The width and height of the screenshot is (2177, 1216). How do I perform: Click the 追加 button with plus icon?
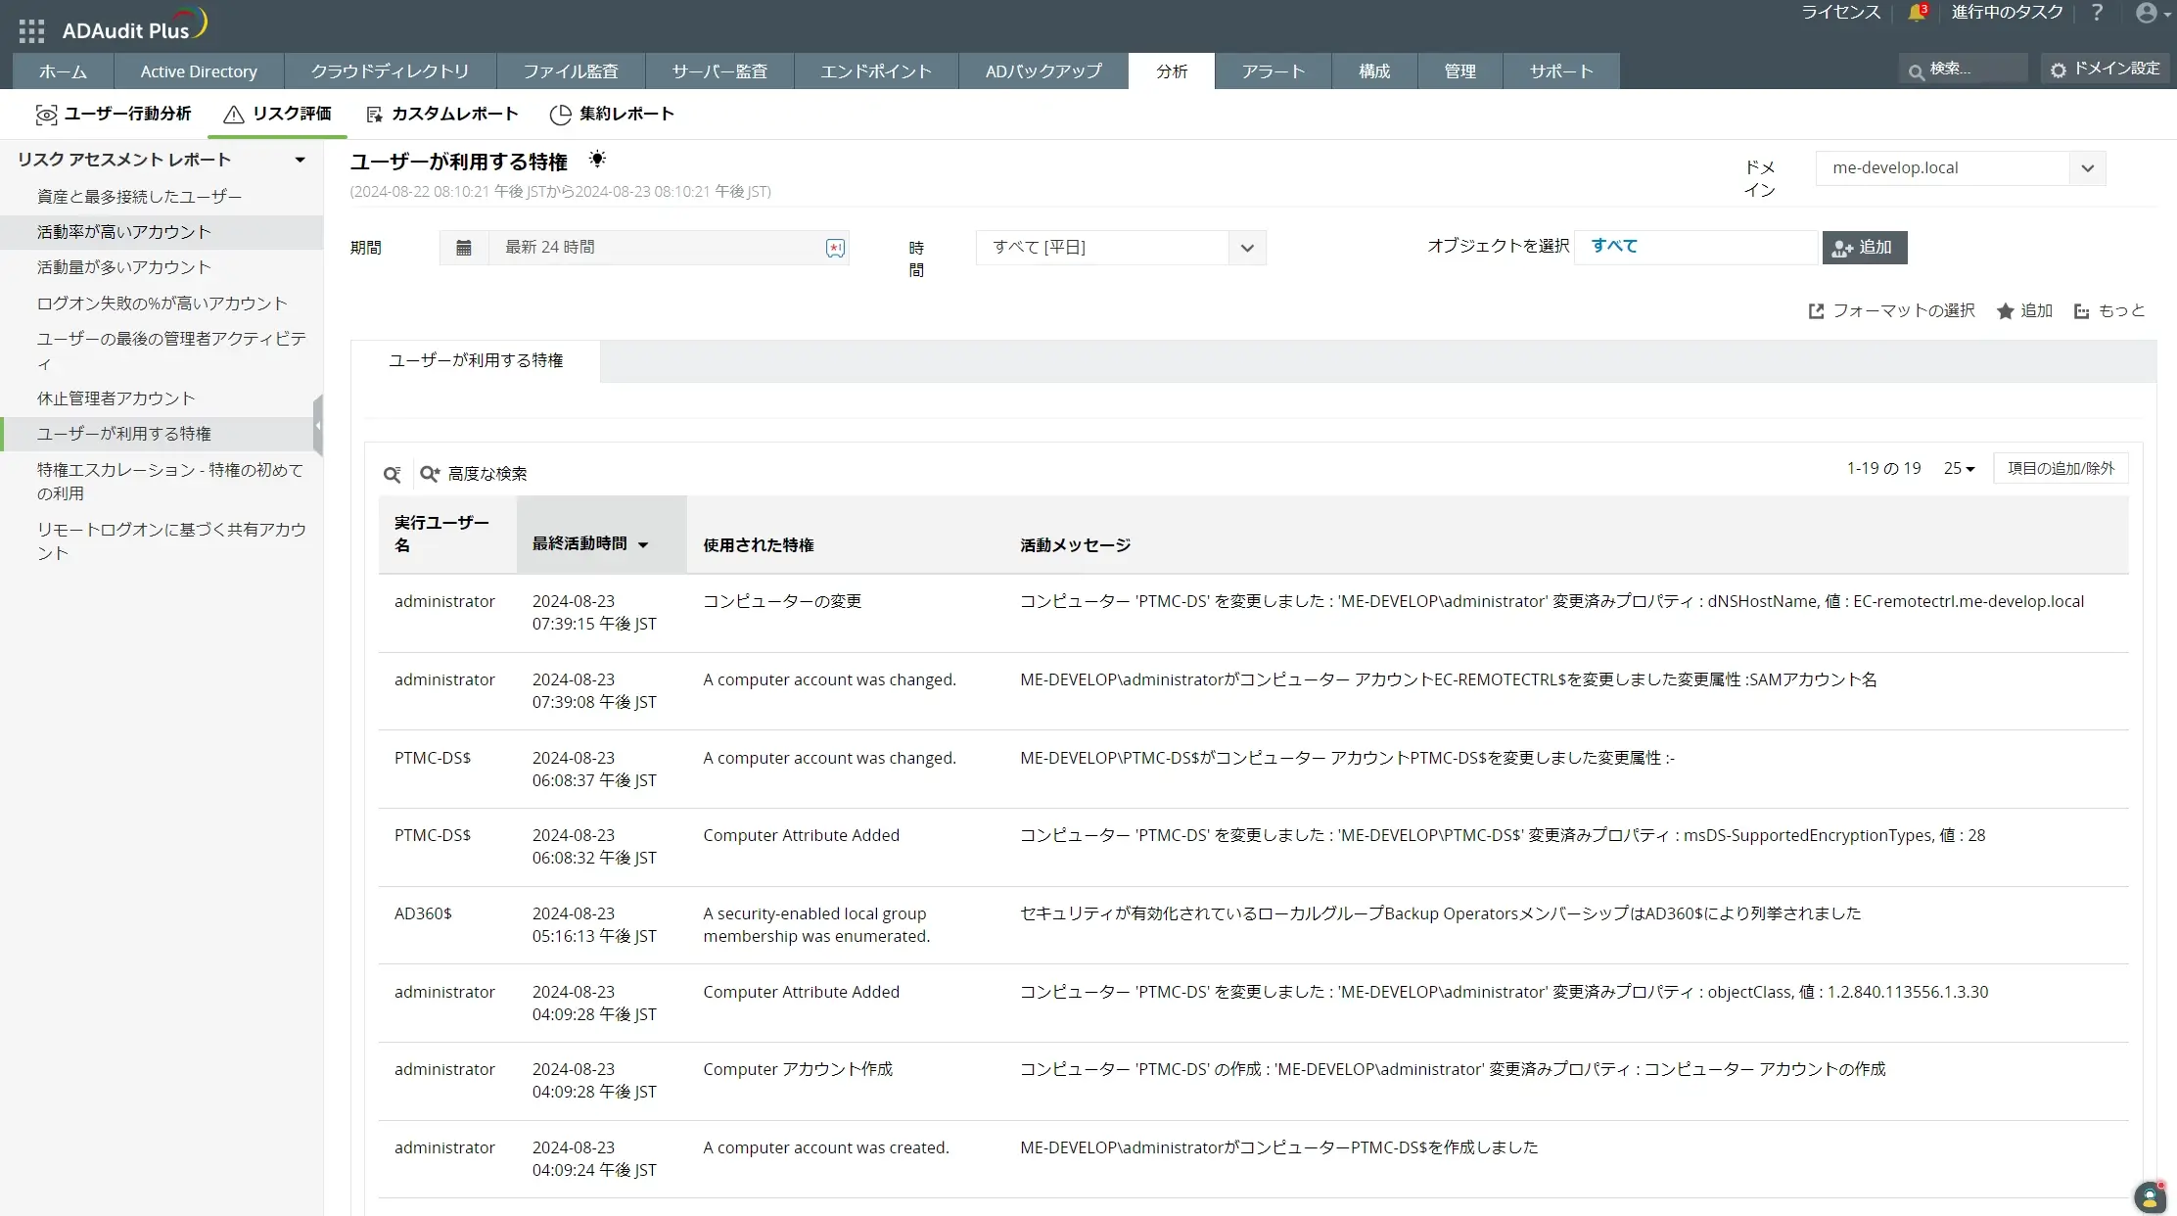(x=1865, y=247)
